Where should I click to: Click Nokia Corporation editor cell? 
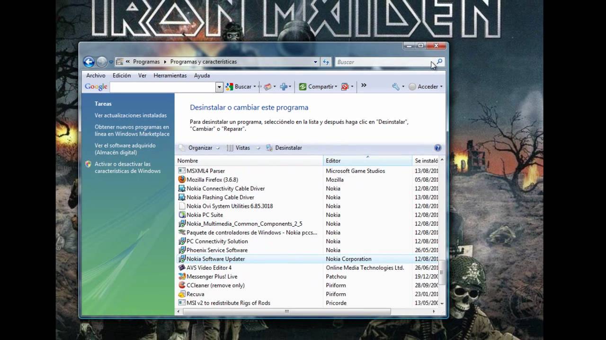348,259
